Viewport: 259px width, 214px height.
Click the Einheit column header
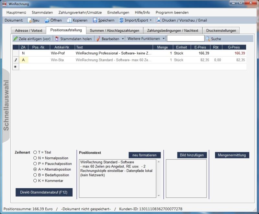[182, 47]
